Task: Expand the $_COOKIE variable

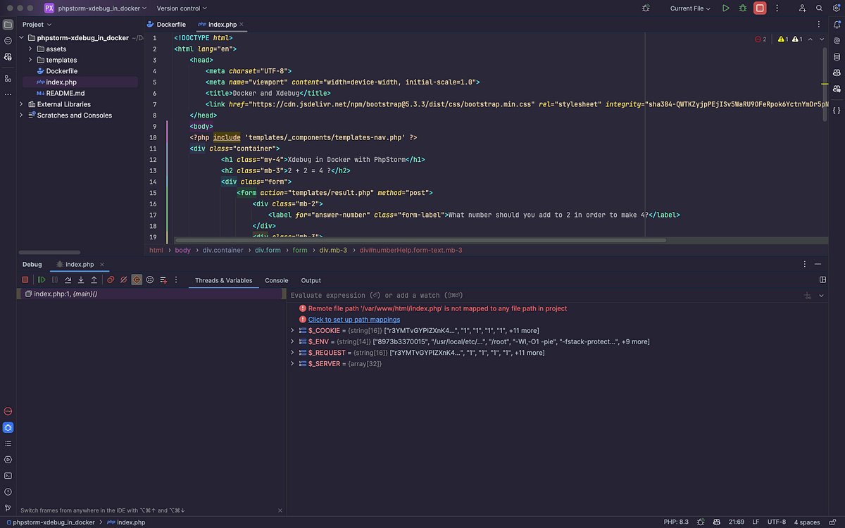Action: coord(293,330)
